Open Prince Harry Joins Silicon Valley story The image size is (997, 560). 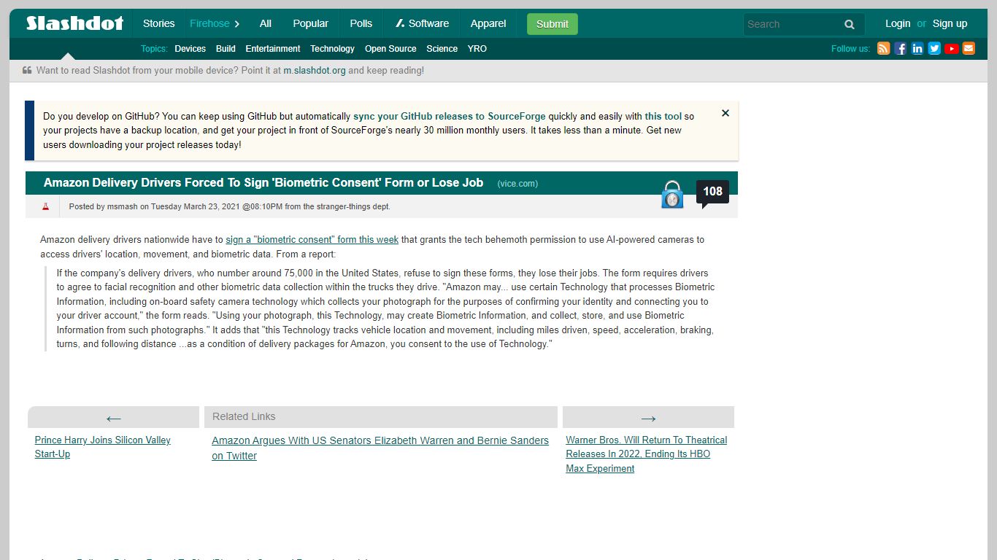click(x=102, y=447)
